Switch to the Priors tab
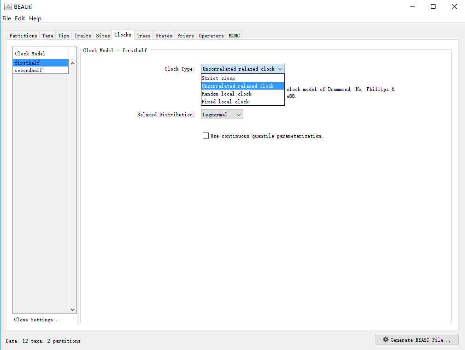This screenshot has height=350, width=465. 185,36
